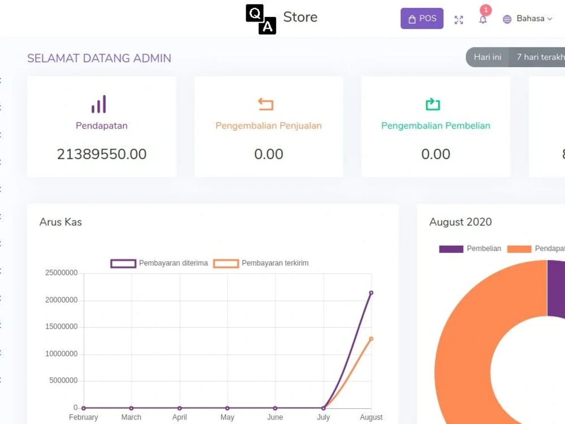The image size is (565, 424).
Task: Select the Hari ini filter
Action: tap(487, 57)
